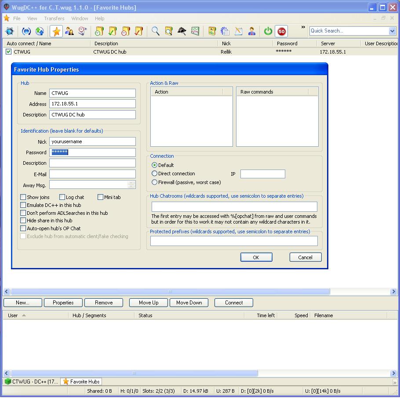The height and width of the screenshot is (398, 400).
Task: Click the hub Address field 172.18.55.1
Action: point(92,104)
